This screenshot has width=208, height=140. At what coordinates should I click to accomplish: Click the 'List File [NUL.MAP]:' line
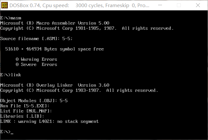[x=26, y=111]
